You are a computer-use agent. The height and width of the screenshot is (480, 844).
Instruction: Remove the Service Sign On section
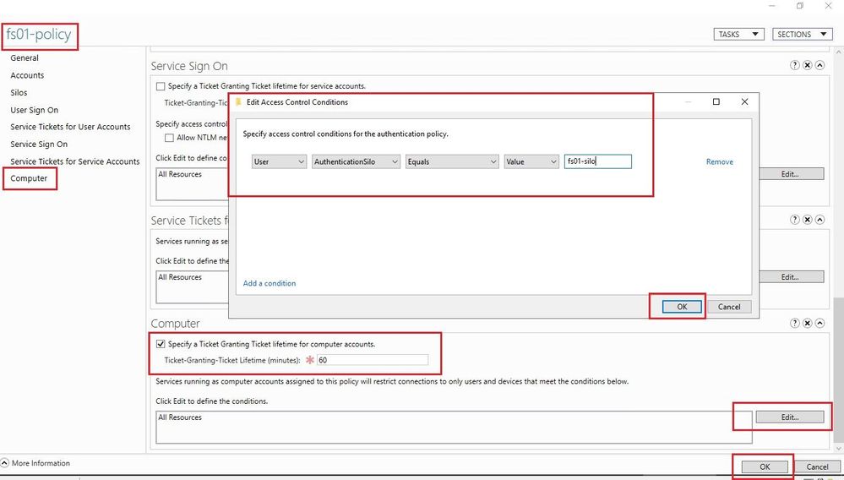(808, 65)
